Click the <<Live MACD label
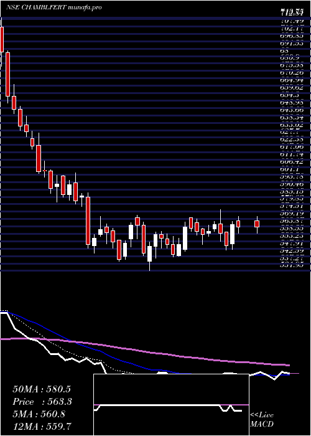 (x=262, y=420)
